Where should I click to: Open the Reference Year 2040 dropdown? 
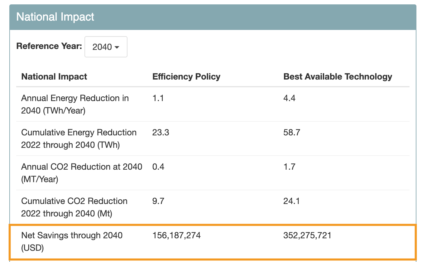coord(106,47)
